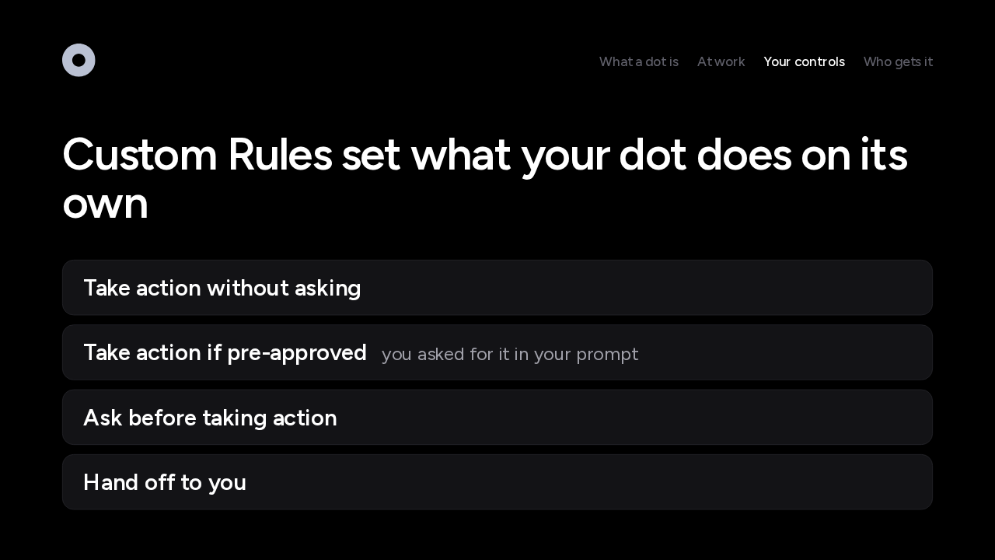The height and width of the screenshot is (560, 995).
Task: Click "Custom Rules" in the headline
Action: (197, 155)
